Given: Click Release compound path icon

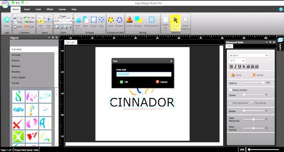Looking at the screenshot, I should pos(119,20).
